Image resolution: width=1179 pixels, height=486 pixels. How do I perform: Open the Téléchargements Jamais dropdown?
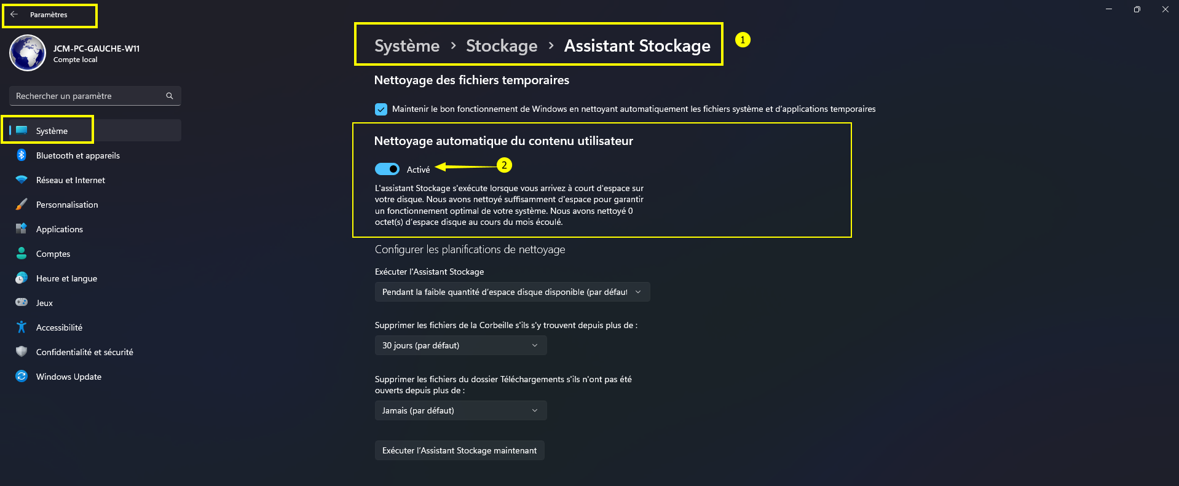460,410
